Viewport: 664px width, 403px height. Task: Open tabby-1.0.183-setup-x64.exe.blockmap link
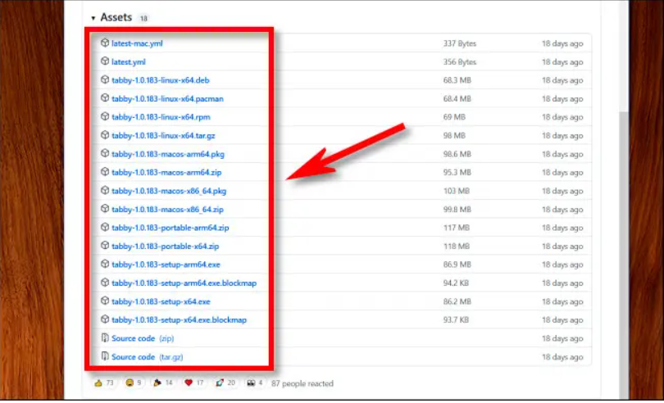point(179,319)
